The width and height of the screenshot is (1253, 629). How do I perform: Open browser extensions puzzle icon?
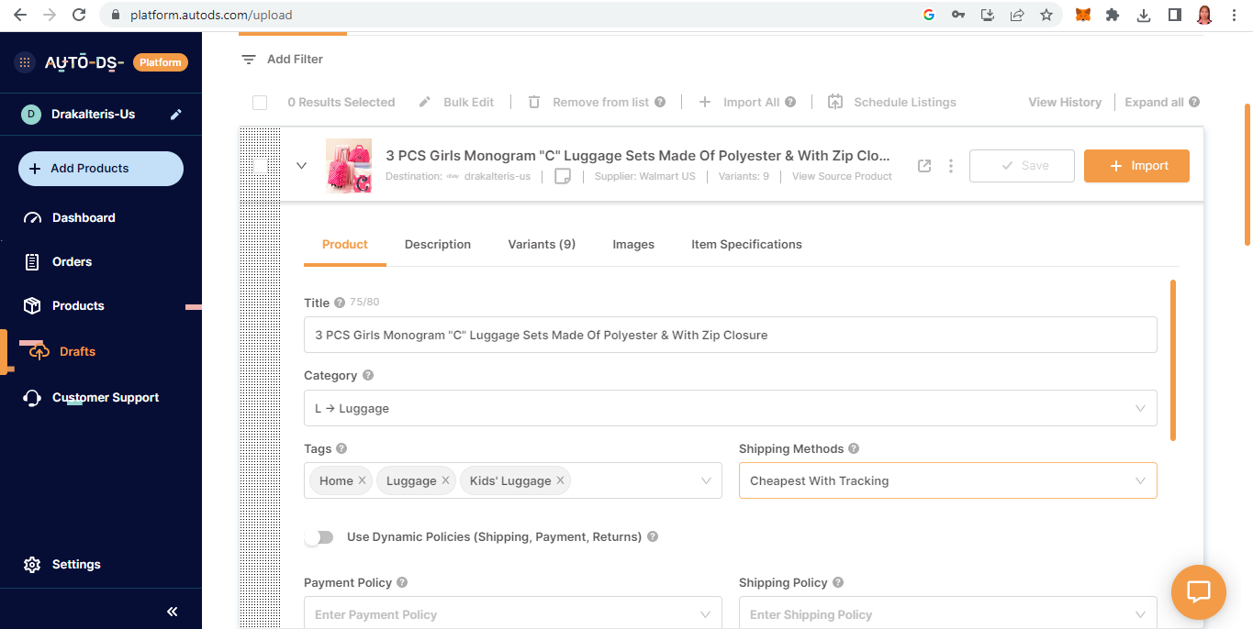tap(1113, 15)
